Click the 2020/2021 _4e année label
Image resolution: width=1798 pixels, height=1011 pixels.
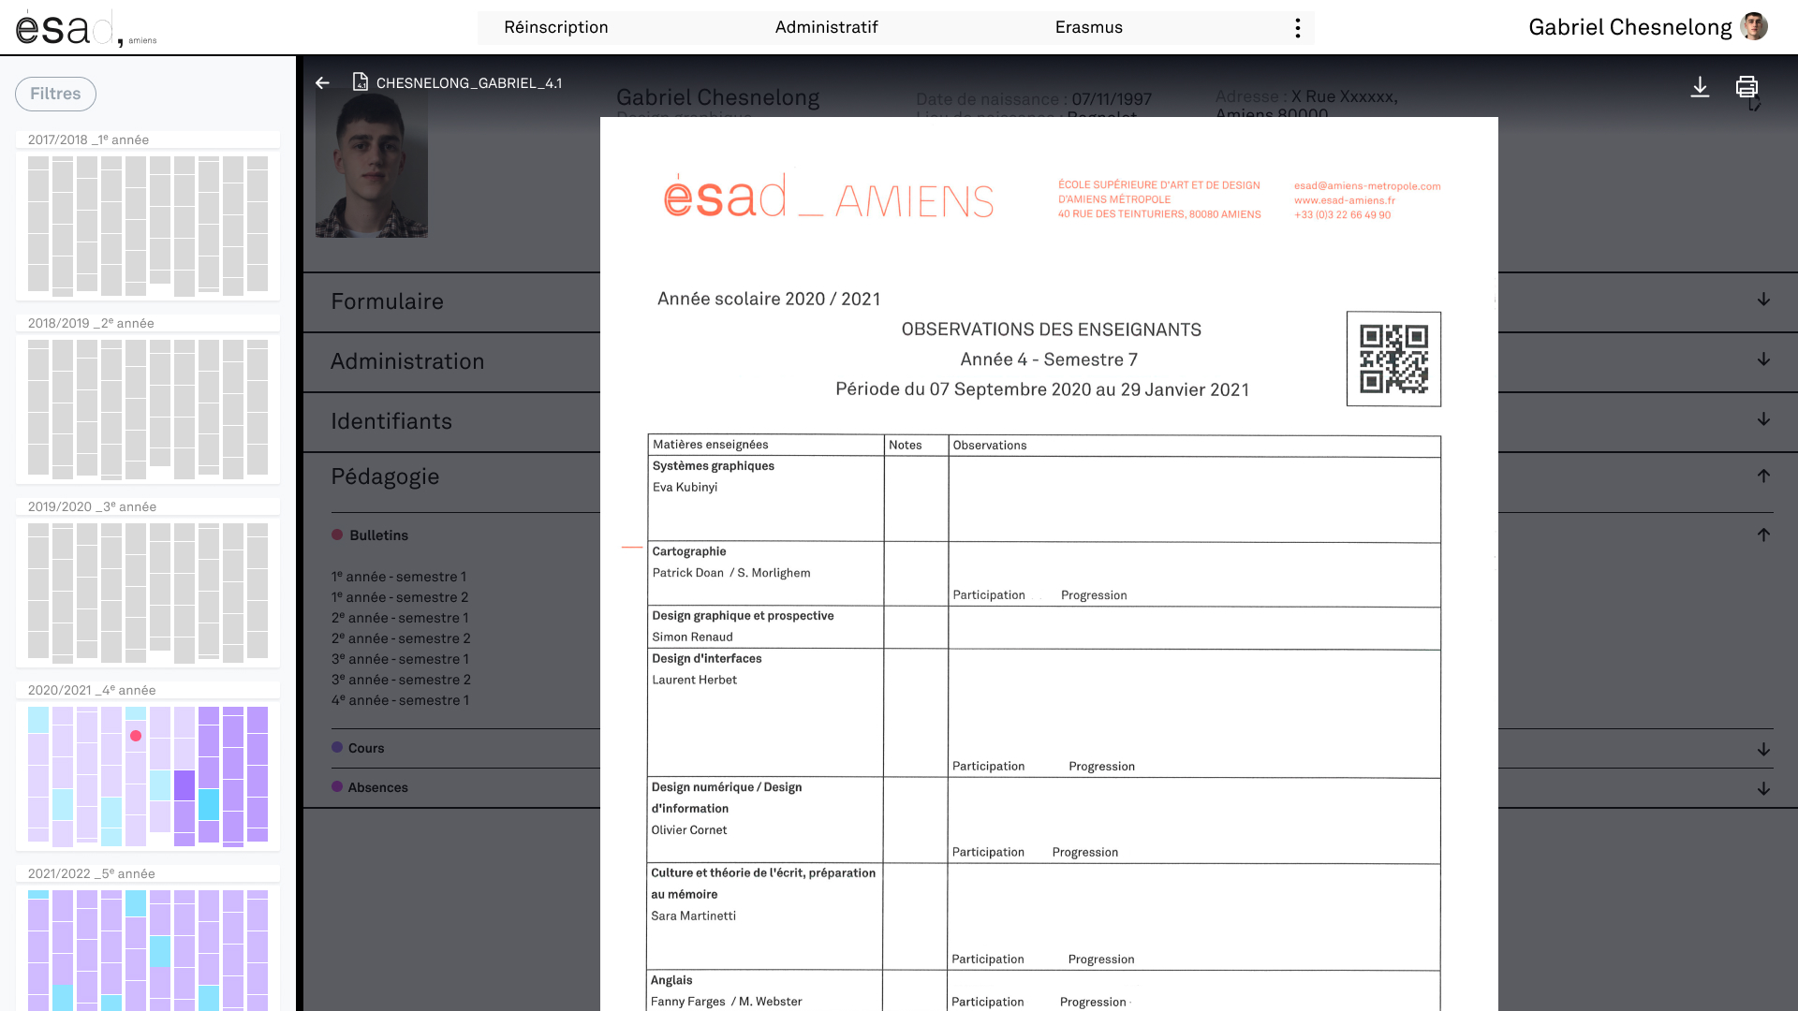click(x=92, y=690)
